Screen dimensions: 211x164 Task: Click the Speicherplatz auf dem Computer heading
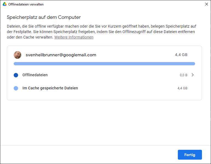[x=44, y=17]
